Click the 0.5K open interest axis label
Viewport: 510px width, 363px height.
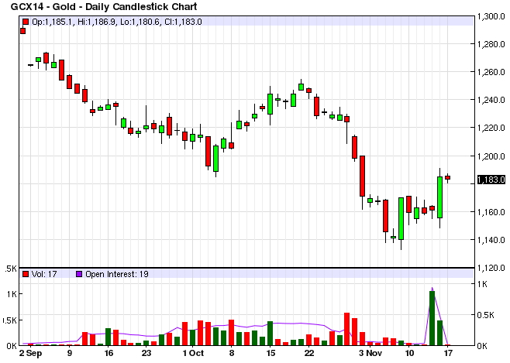tap(485, 315)
